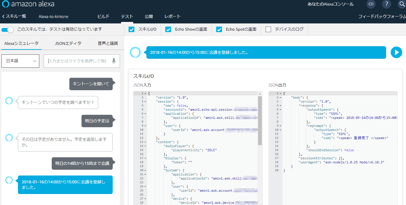Uncheck the スキルI/O checkbox
406x205 pixels.
tap(131, 29)
